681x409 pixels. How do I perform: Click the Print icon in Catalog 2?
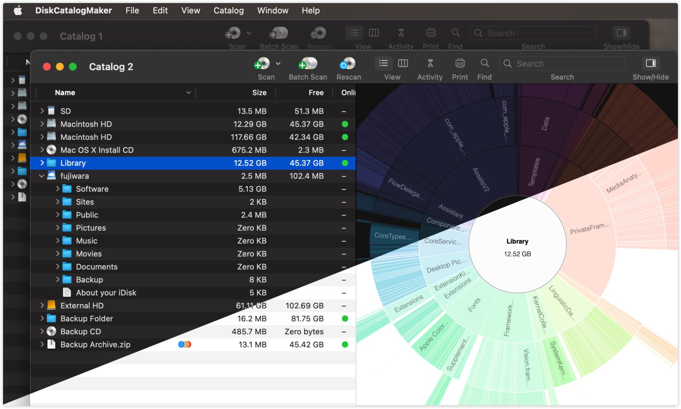pos(460,63)
